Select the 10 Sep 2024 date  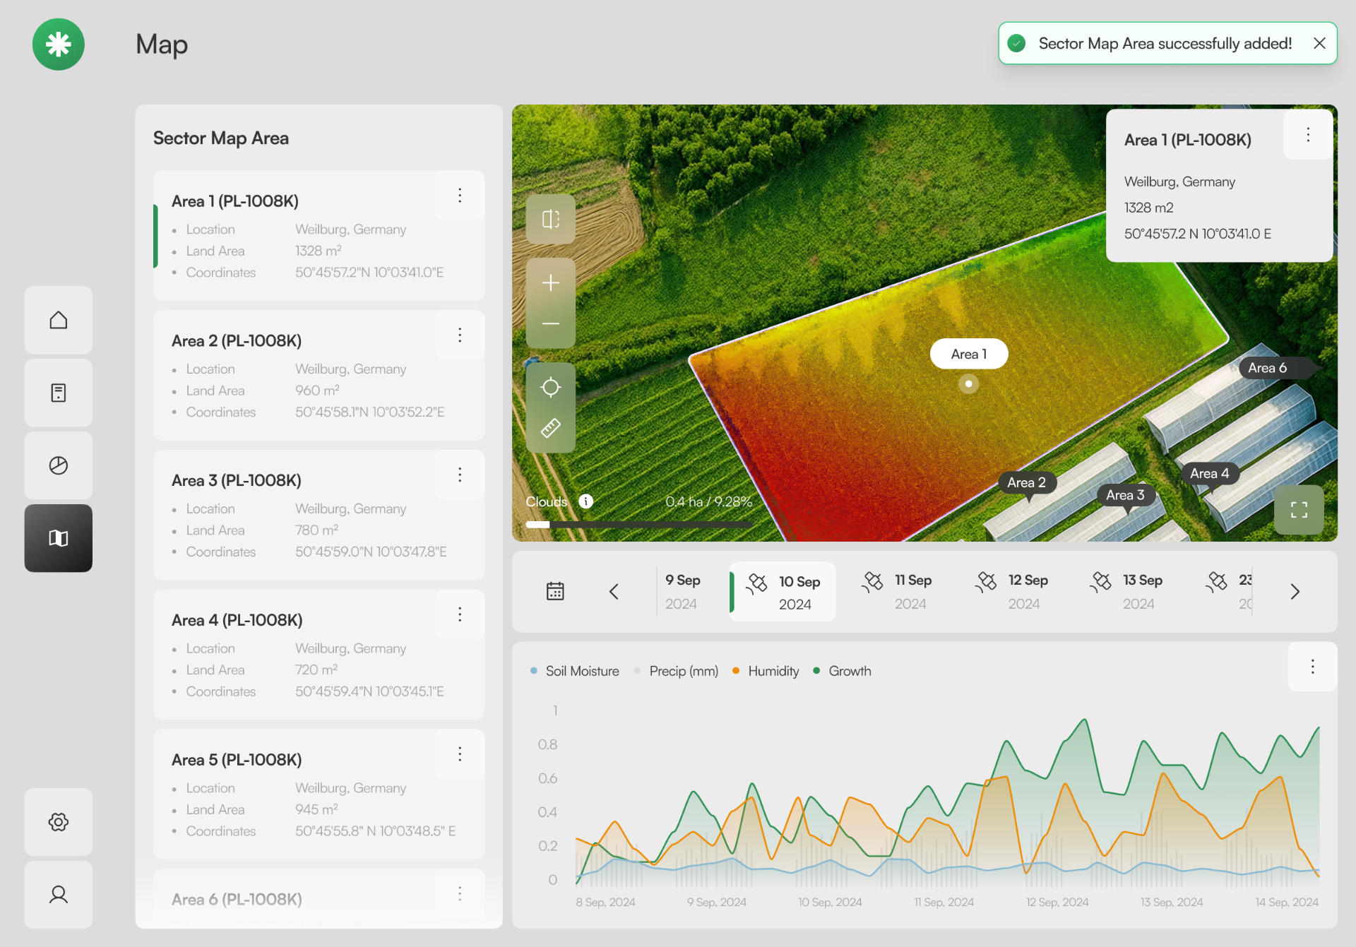tap(783, 592)
